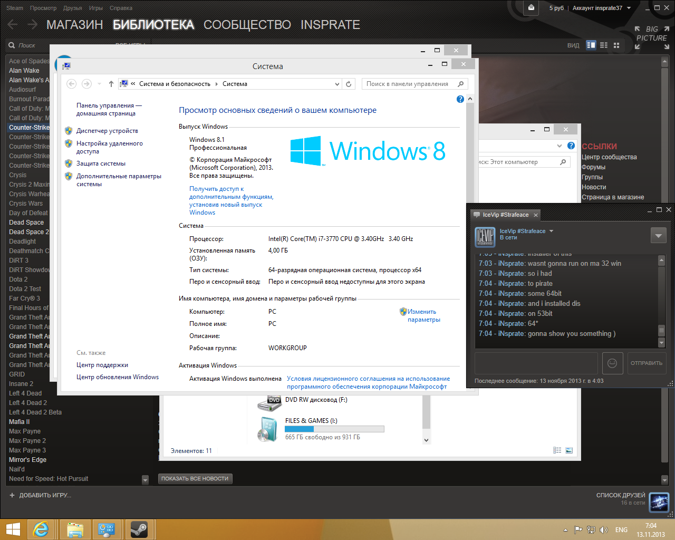Go to МАГАЗИН tab
Viewport: 675px width, 540px height.
pos(75,25)
